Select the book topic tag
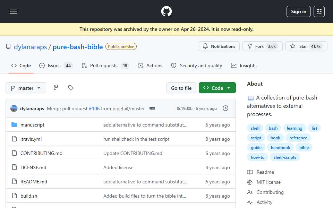The width and height of the screenshot is (333, 208). tap(275, 138)
